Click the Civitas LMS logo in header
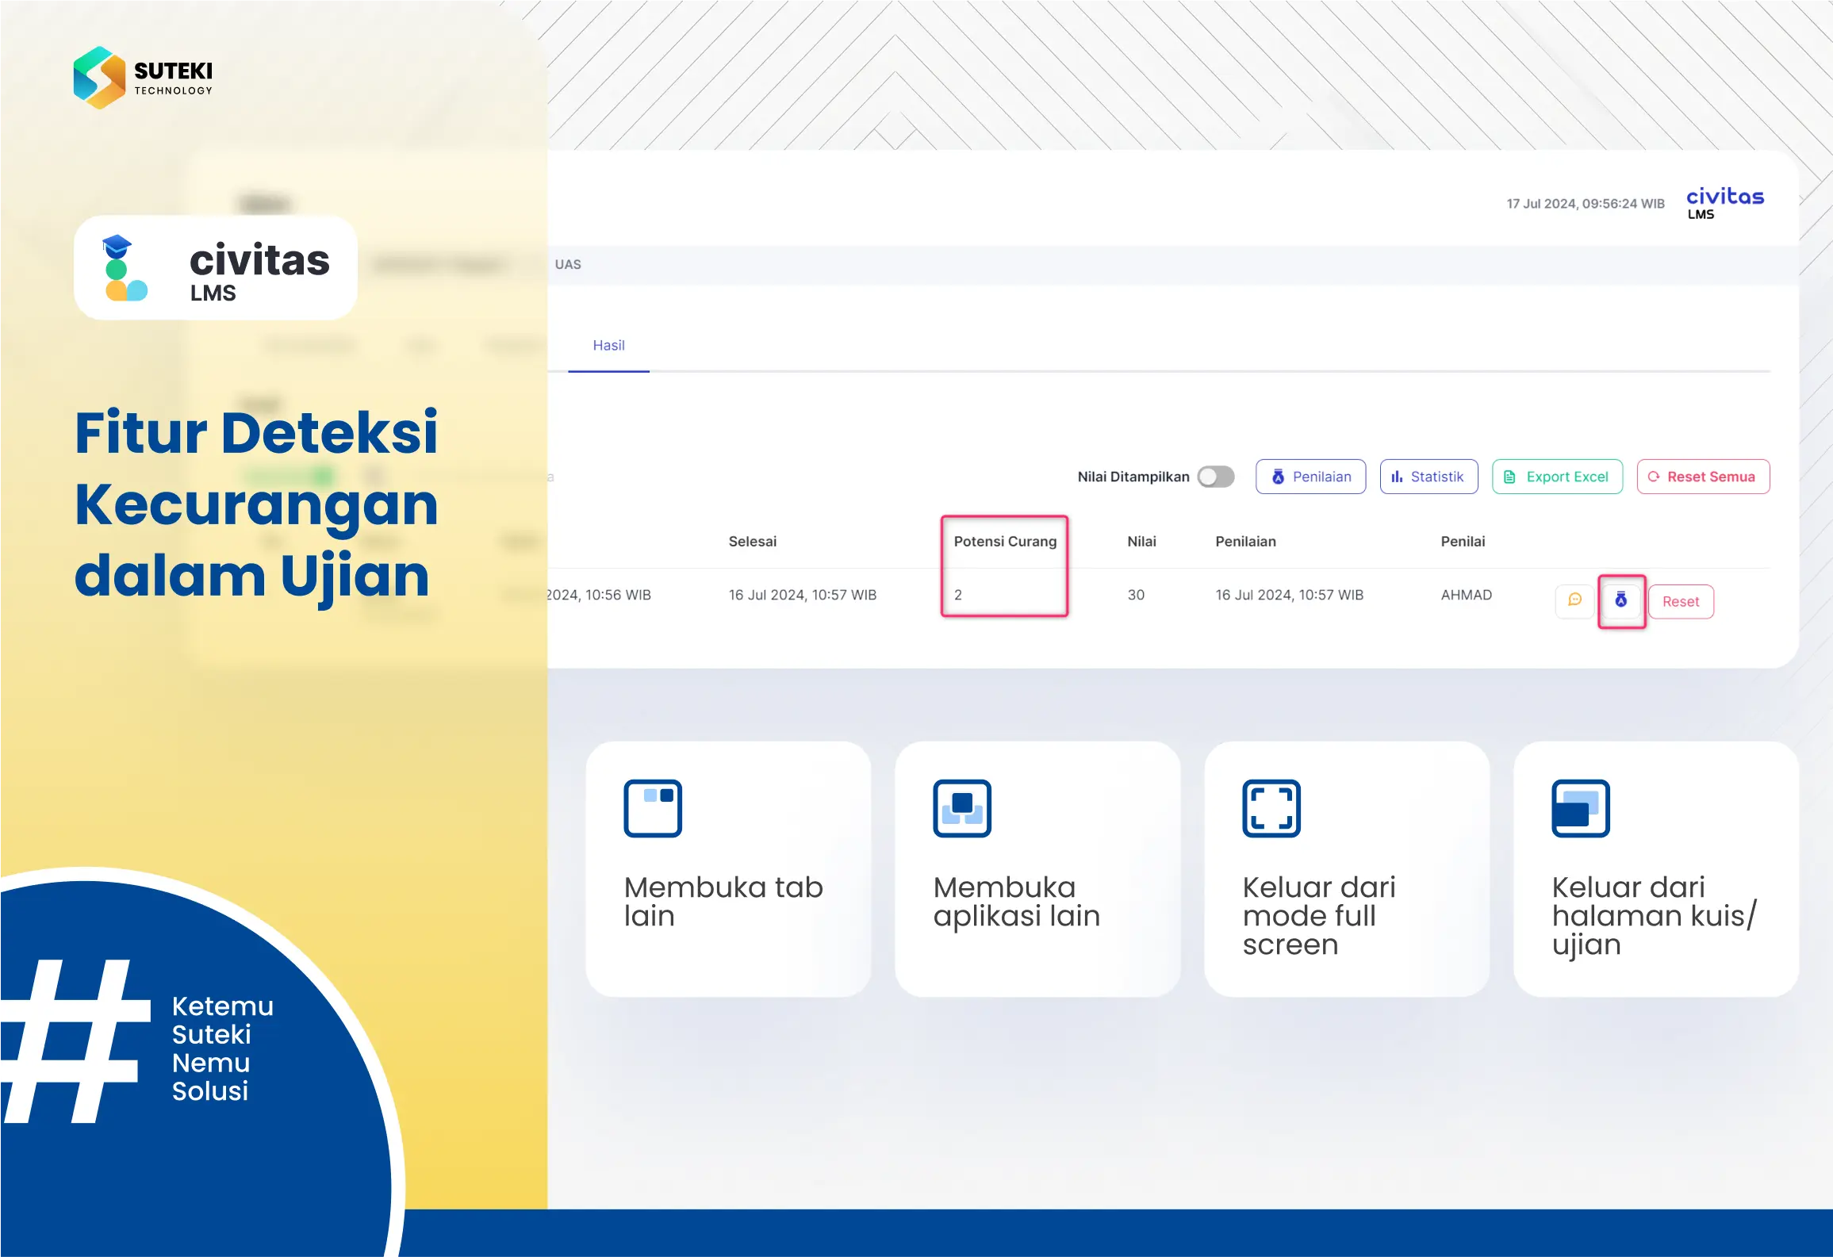 tap(1724, 203)
